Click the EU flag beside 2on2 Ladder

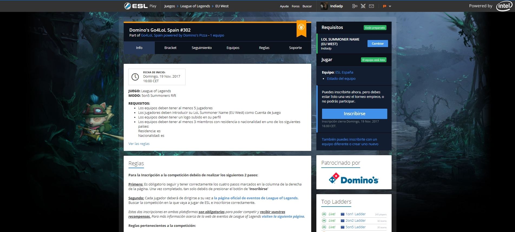tap(342, 221)
